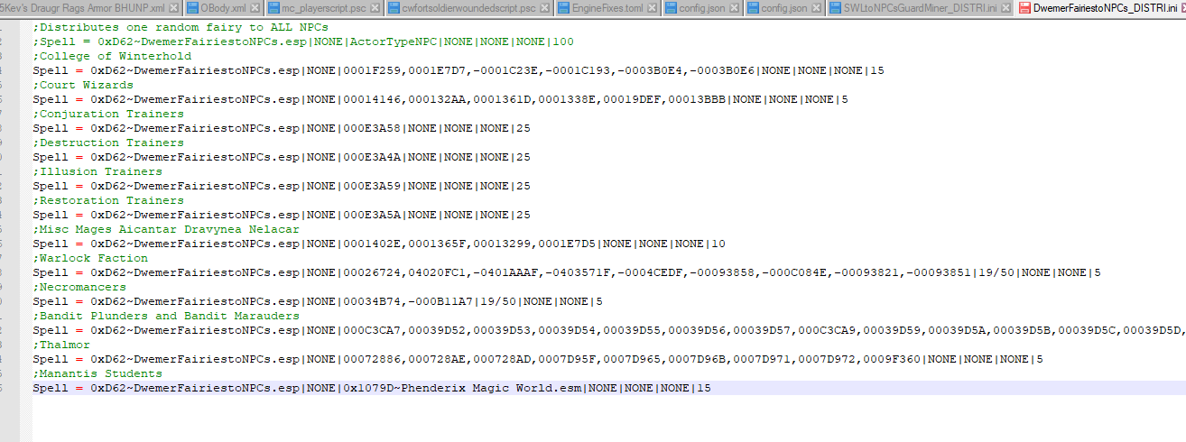The width and height of the screenshot is (1186, 442).
Task: Click the Spell line containing 000E3A59
Action: tap(282, 186)
